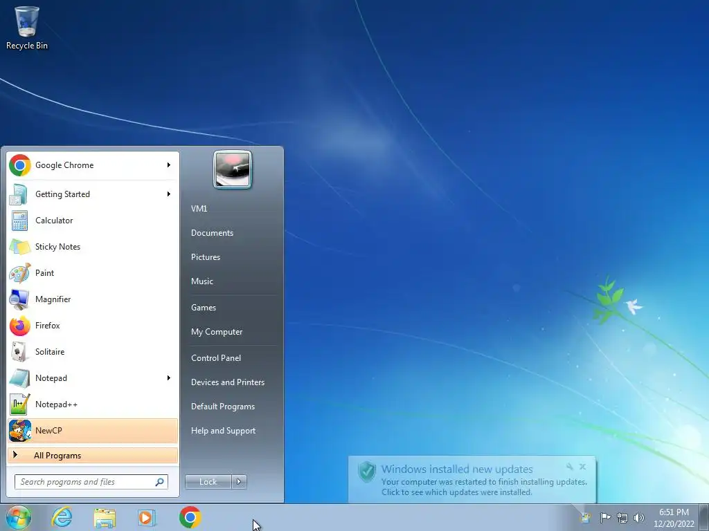Click the Windows Update tray icon
Viewport: 709px width, 531px height.
586,517
